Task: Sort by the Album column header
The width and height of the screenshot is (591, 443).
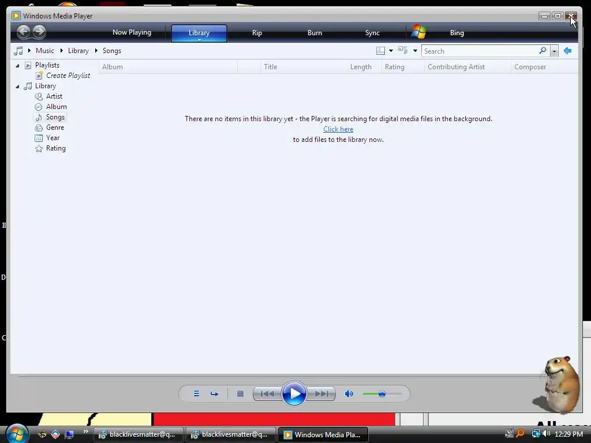Action: [x=168, y=67]
